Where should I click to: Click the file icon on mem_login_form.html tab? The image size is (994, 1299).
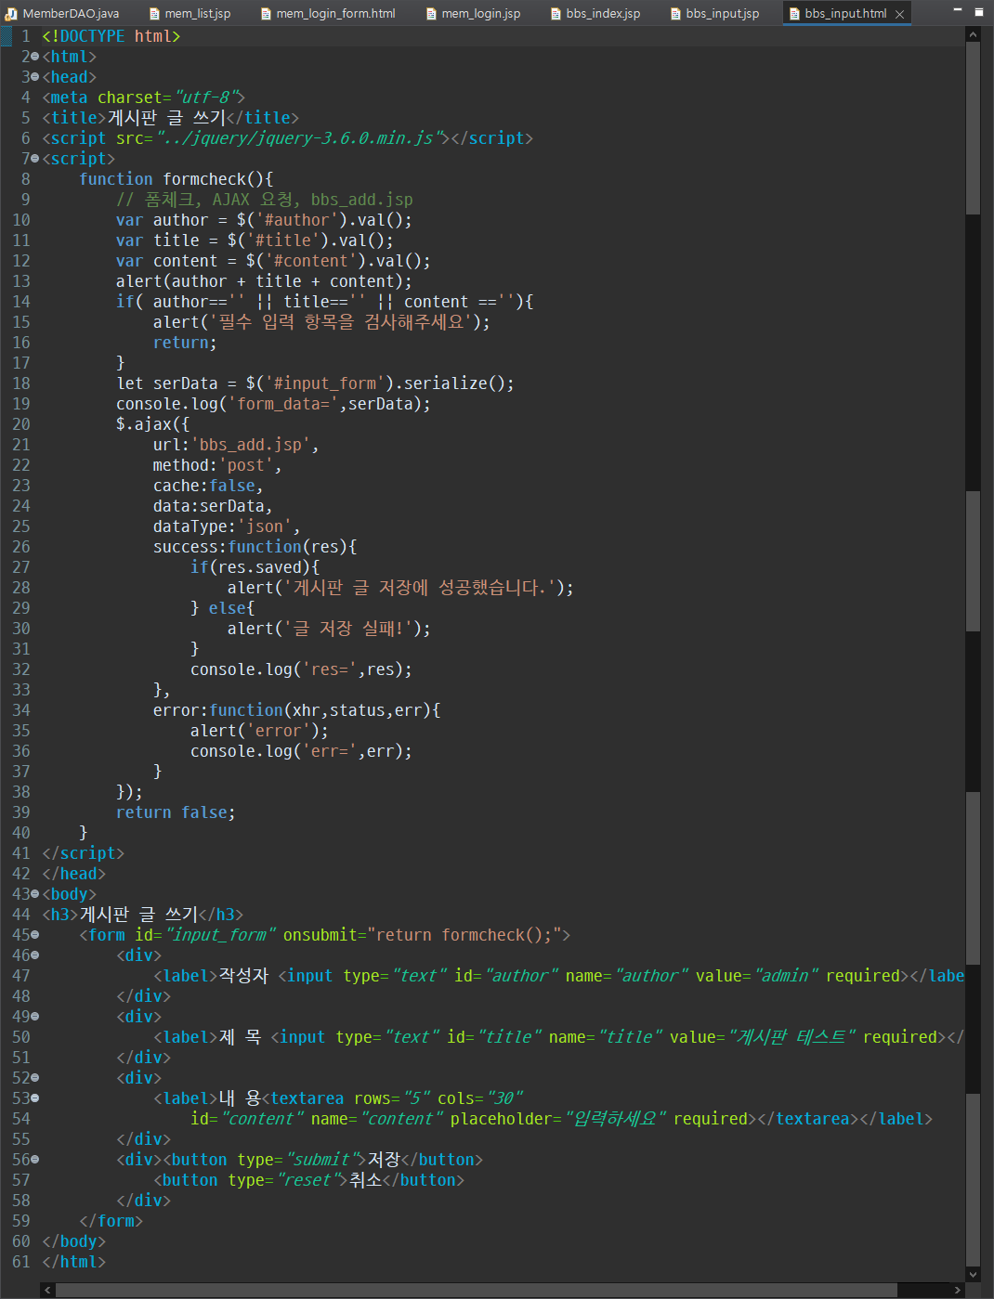(x=266, y=14)
